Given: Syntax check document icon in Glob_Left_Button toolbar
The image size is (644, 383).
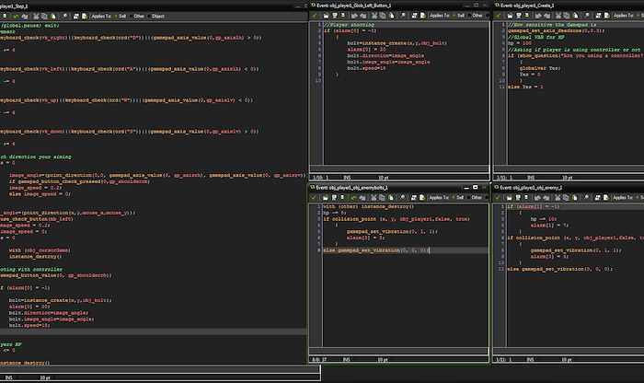Looking at the screenshot, I should 422,16.
